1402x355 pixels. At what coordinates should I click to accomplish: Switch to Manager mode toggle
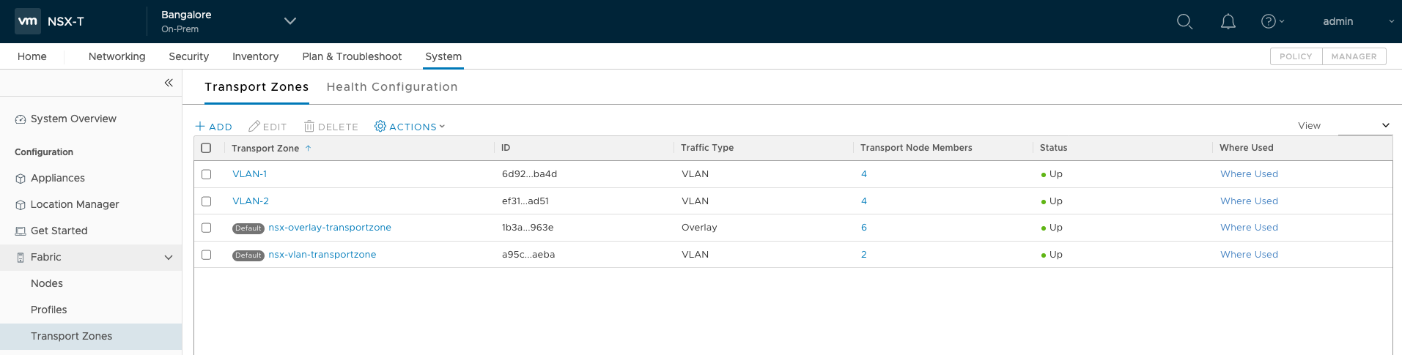point(1354,56)
